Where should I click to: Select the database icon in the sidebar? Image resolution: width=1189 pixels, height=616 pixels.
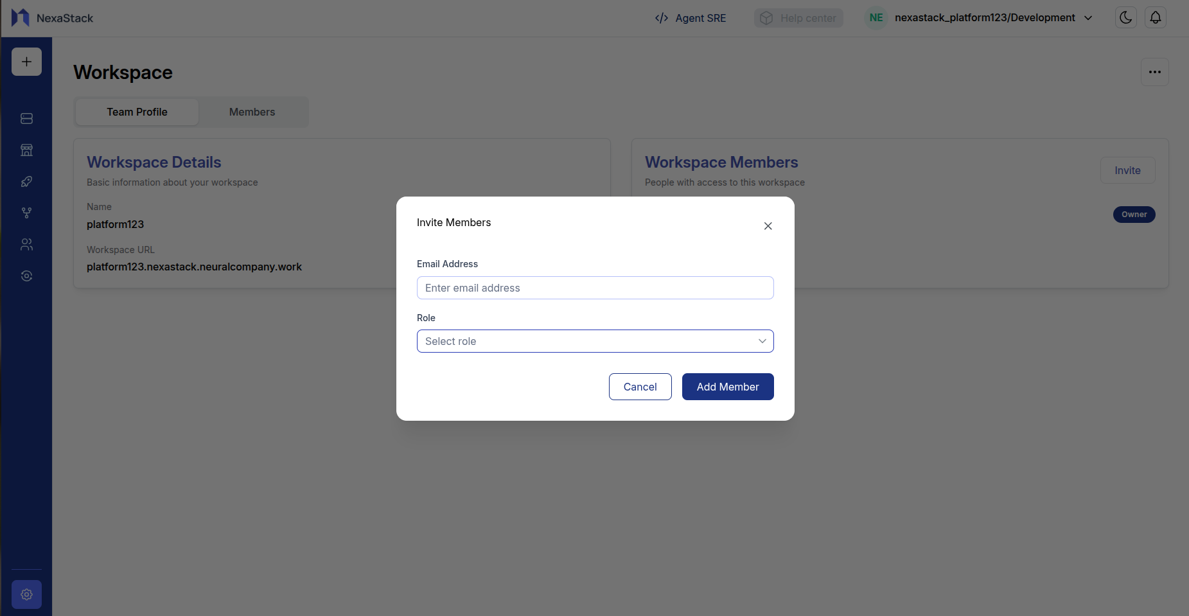[x=26, y=118]
